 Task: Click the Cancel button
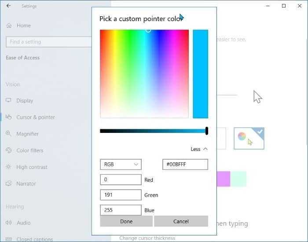[181, 221]
